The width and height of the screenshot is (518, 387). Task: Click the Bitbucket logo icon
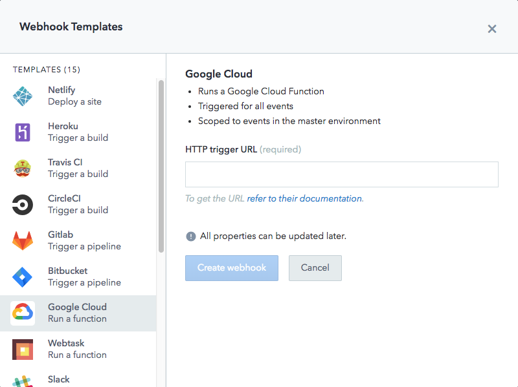[22, 277]
